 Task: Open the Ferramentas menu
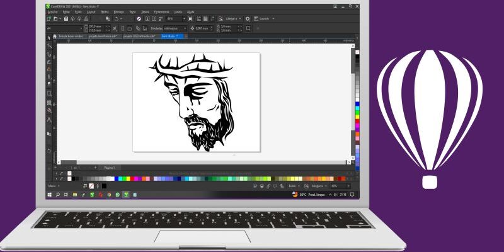pos(161,11)
